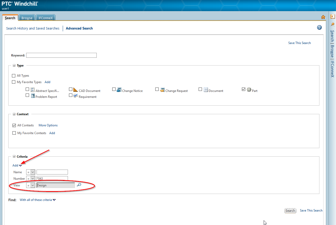Viewport: 336px width, 225px height.
Task: Click vertical IFConneX link in side panel
Action: point(332,69)
